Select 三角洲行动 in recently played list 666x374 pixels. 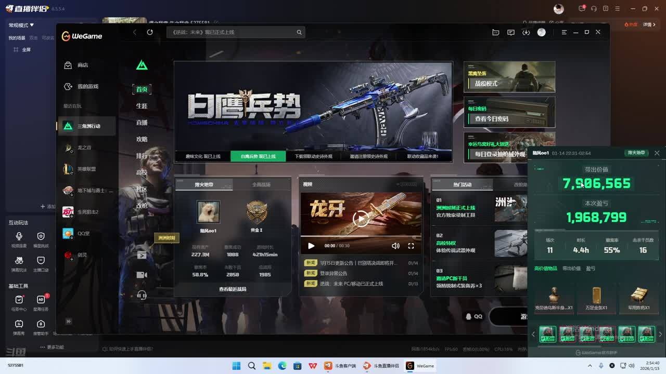pyautogui.click(x=86, y=126)
